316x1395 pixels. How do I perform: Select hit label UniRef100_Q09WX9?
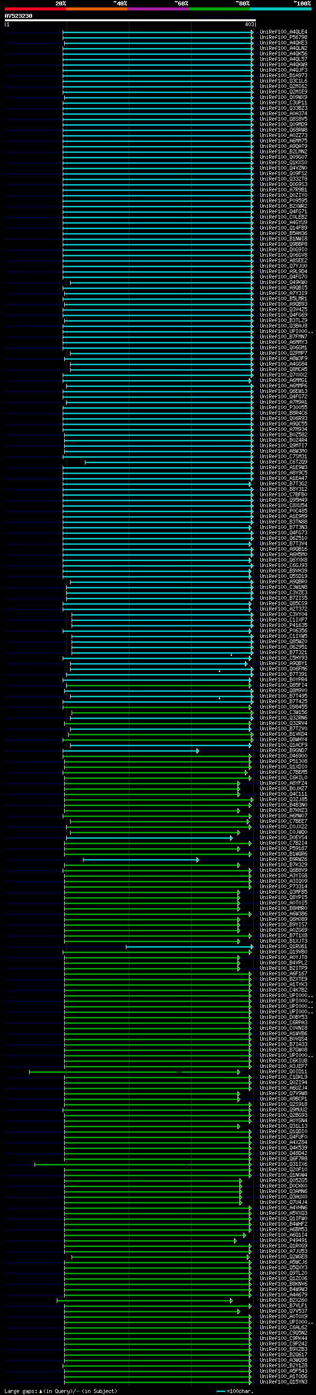pyautogui.click(x=283, y=97)
